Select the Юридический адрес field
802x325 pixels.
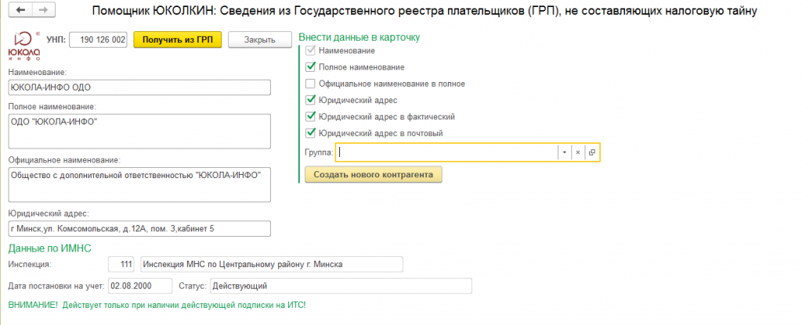tap(139, 228)
